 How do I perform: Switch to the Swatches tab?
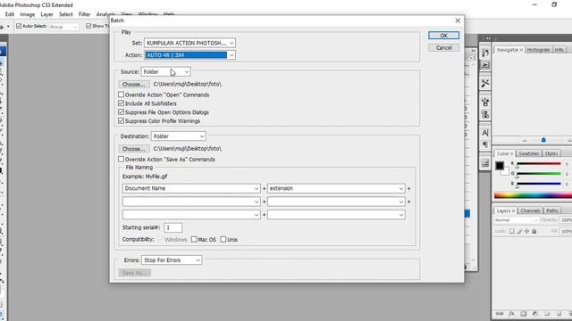528,153
